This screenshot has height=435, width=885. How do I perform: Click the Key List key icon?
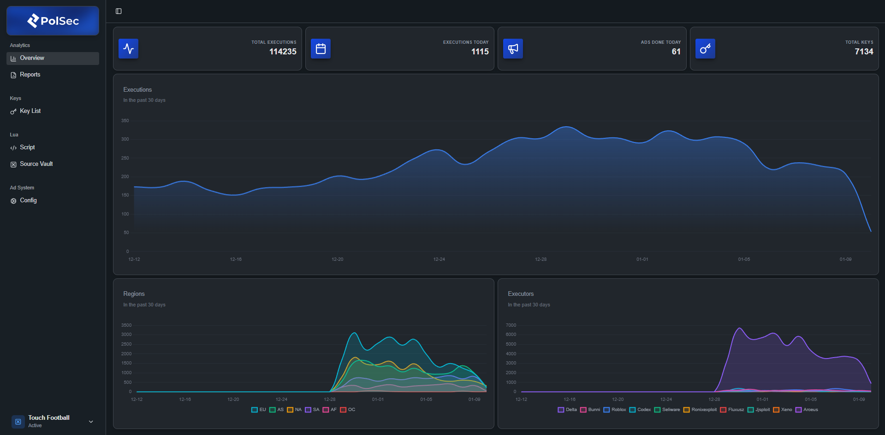tap(13, 112)
